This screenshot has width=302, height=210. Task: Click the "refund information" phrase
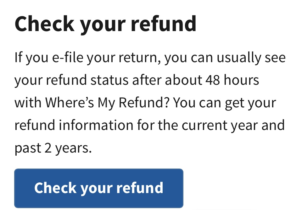pyautogui.click(x=74, y=125)
